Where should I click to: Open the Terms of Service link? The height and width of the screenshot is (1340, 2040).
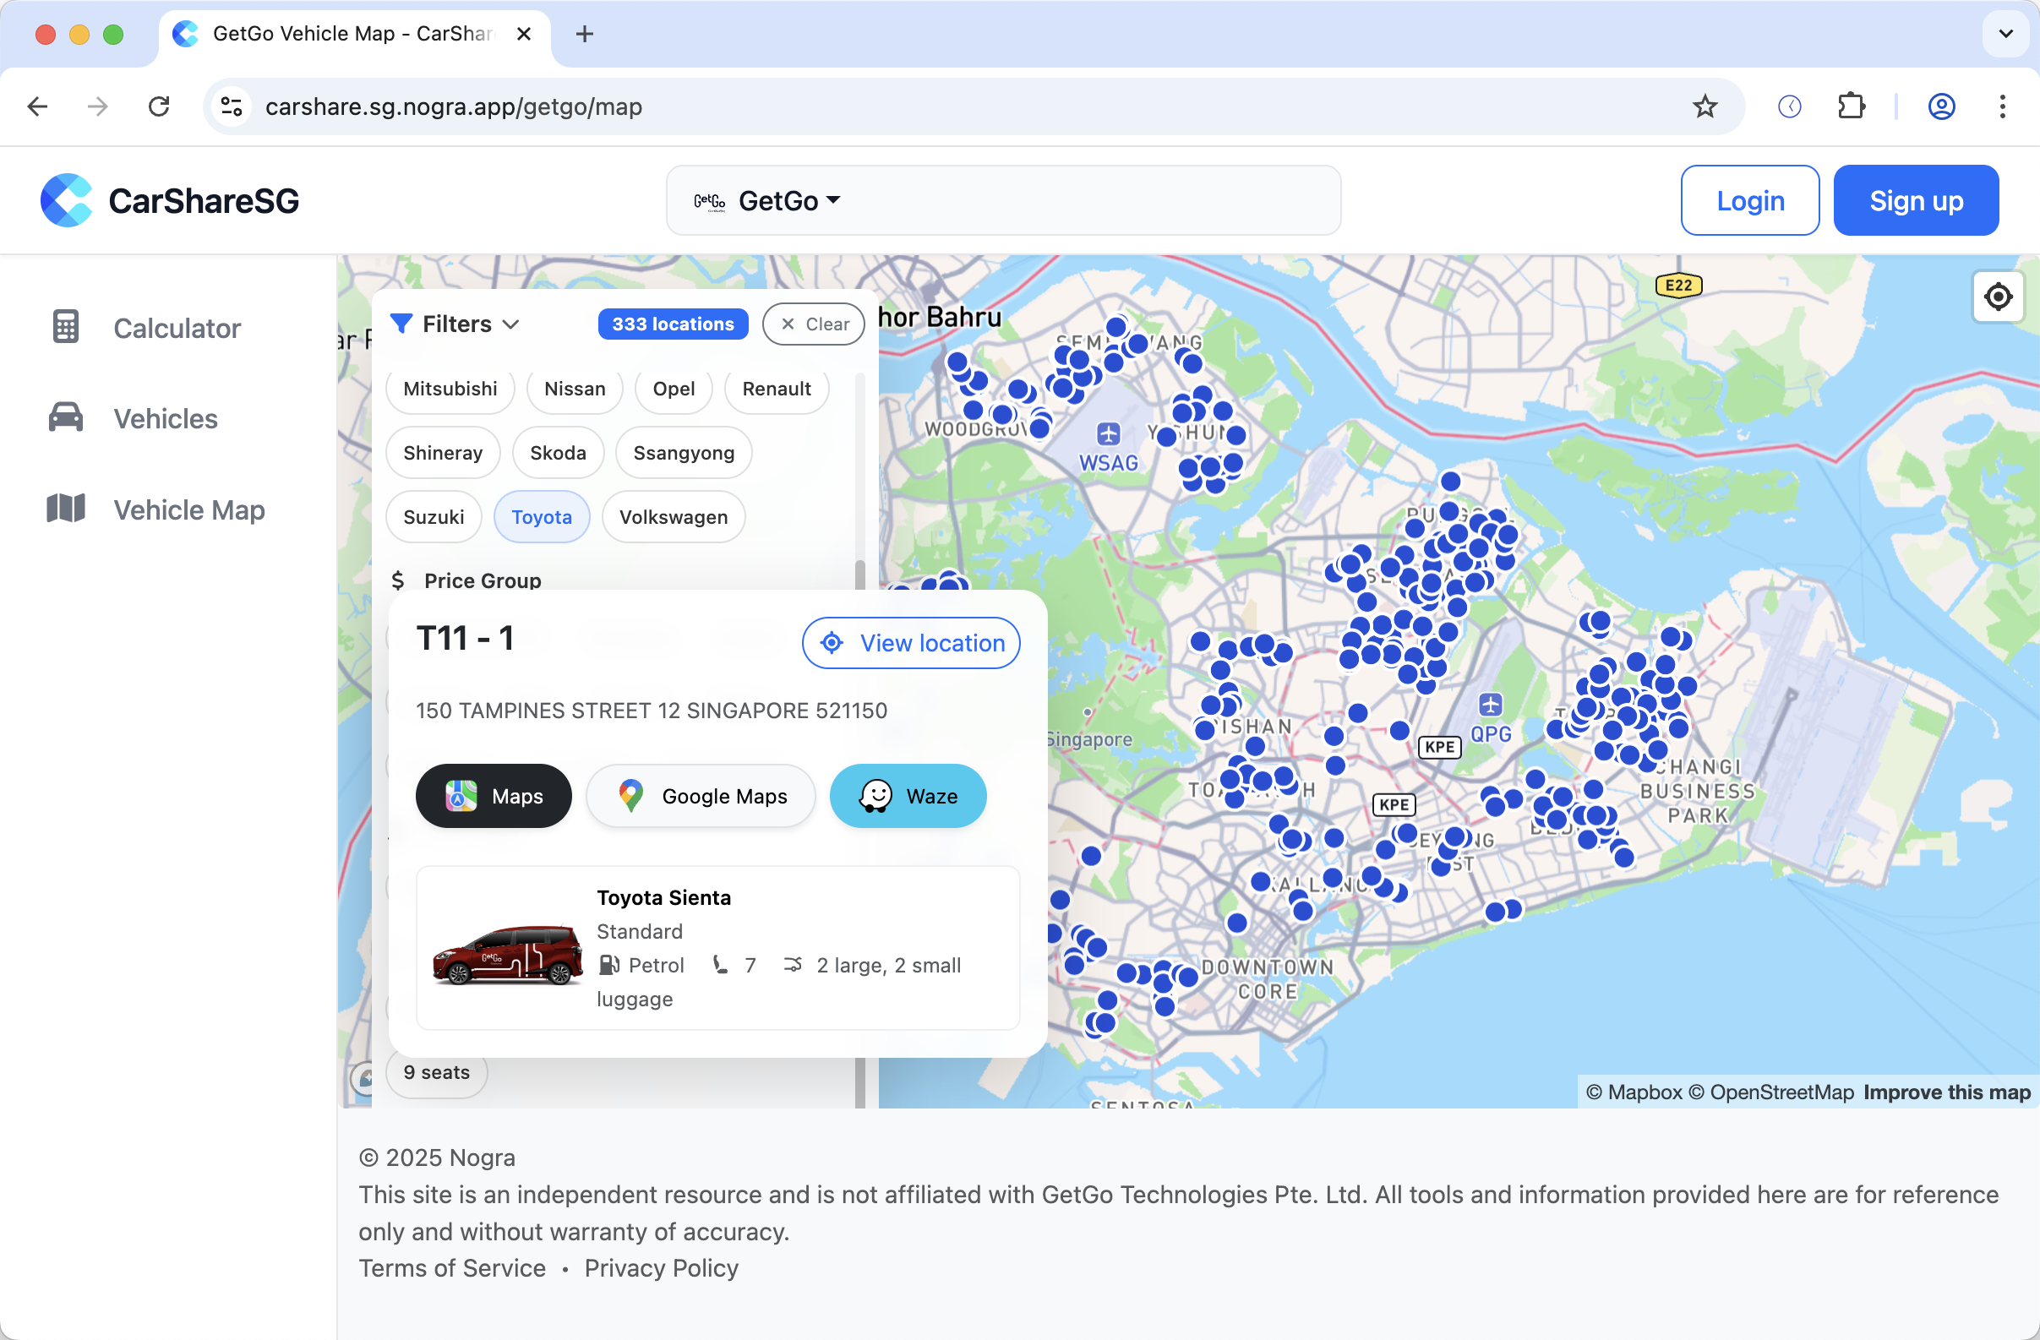point(452,1268)
